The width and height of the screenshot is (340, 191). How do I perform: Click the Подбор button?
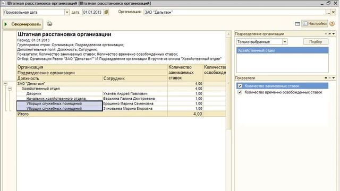tap(316, 41)
